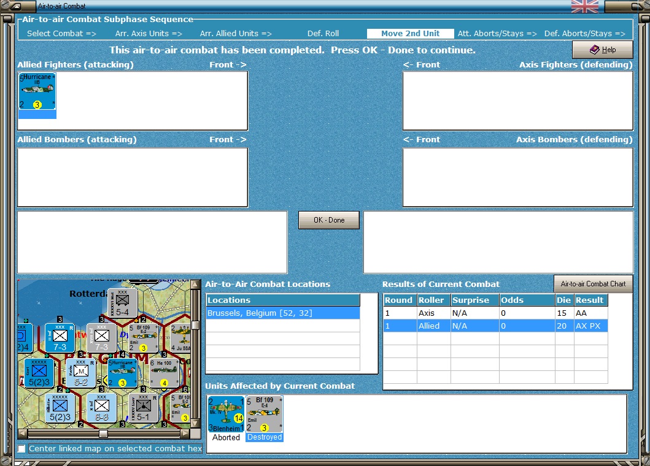Select the destroyed Bf 109 unit counter
650x466 pixels.
point(265,414)
